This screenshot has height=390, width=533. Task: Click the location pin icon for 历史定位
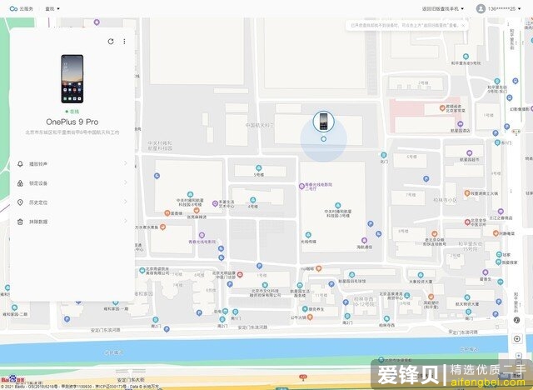click(x=20, y=202)
